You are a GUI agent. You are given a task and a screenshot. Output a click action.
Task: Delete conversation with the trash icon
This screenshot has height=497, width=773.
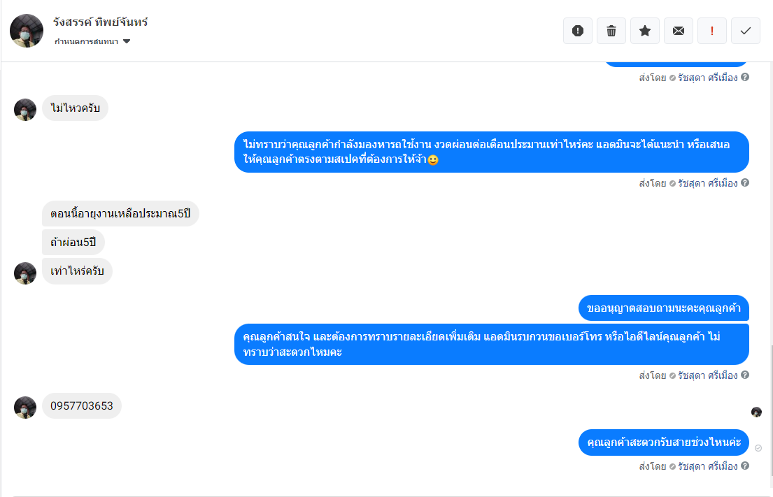pos(611,31)
